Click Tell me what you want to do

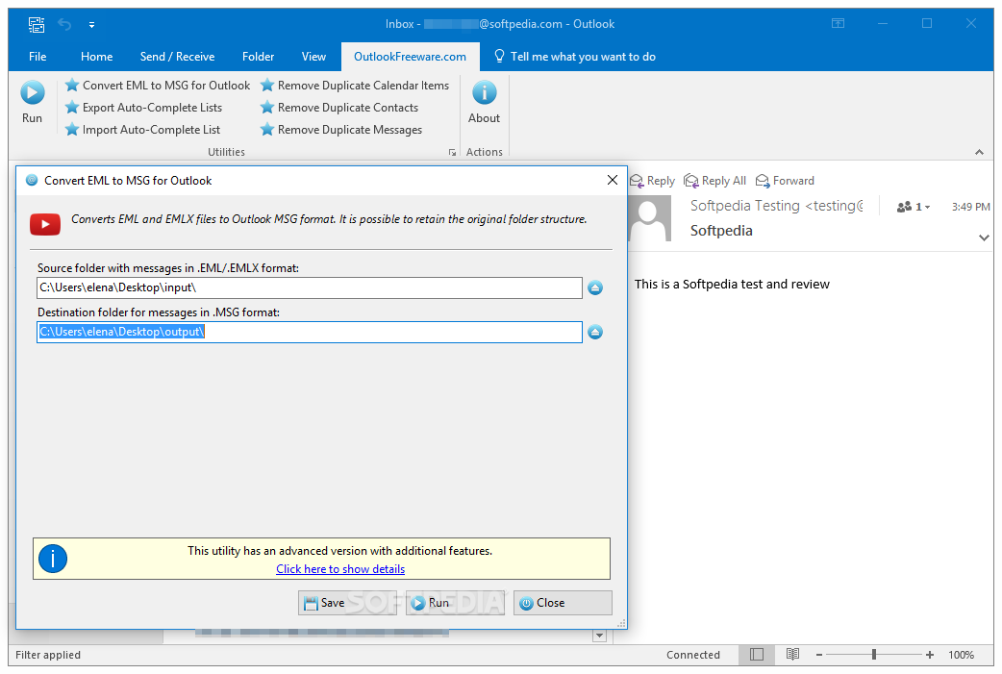point(575,57)
